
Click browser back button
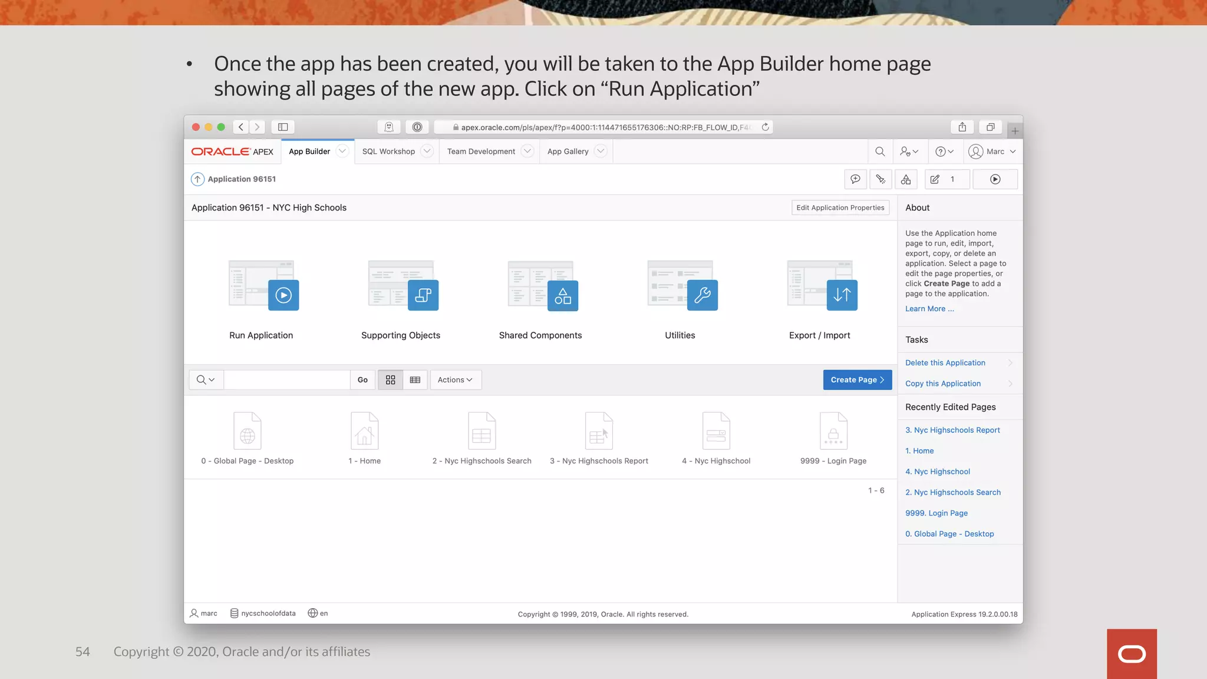240,127
